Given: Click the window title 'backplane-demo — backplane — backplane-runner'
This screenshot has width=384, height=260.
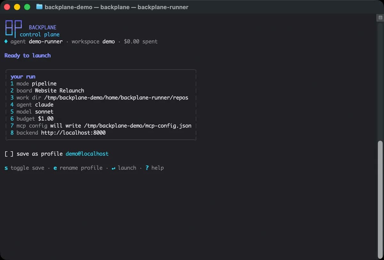Looking at the screenshot, I should click(116, 7).
